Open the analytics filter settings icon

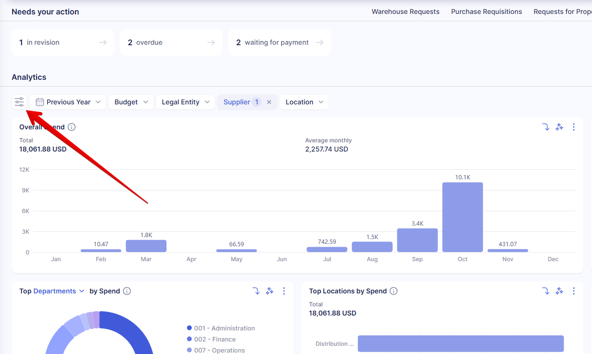coord(19,102)
